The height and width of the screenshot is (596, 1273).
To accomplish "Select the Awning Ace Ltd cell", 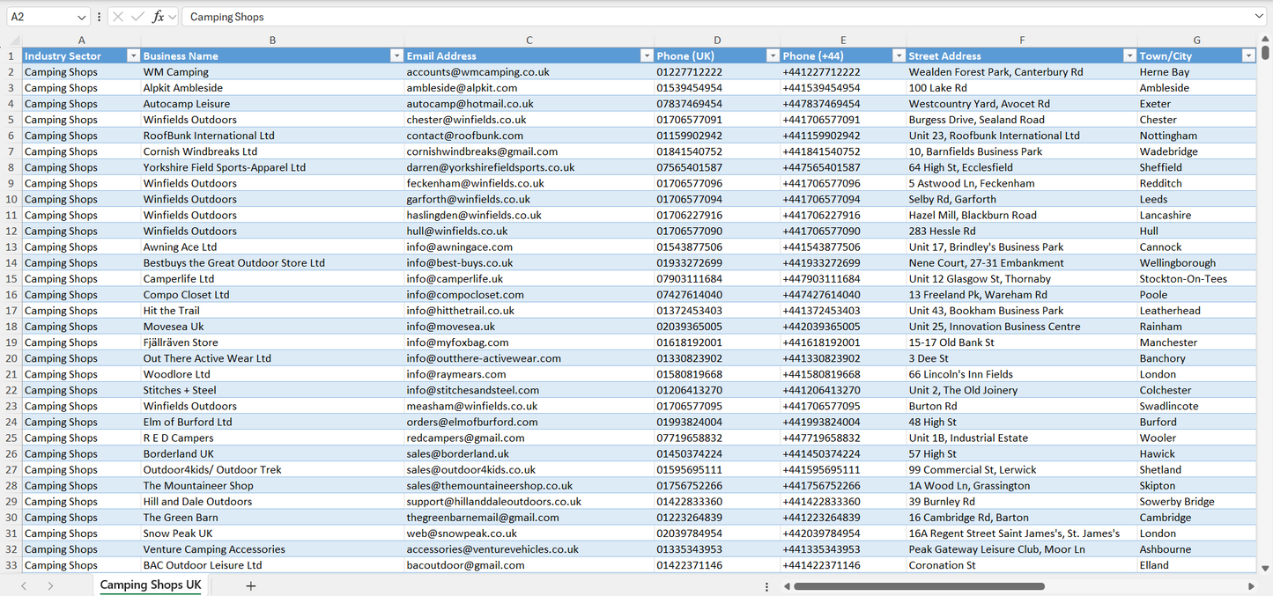I will tap(272, 247).
